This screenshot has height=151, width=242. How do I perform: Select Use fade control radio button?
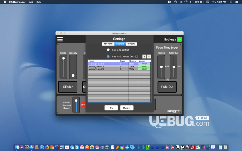coord(108,50)
